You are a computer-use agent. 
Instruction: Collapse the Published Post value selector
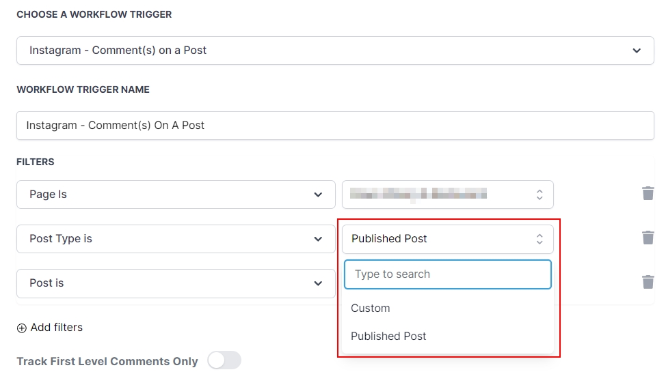tap(447, 239)
